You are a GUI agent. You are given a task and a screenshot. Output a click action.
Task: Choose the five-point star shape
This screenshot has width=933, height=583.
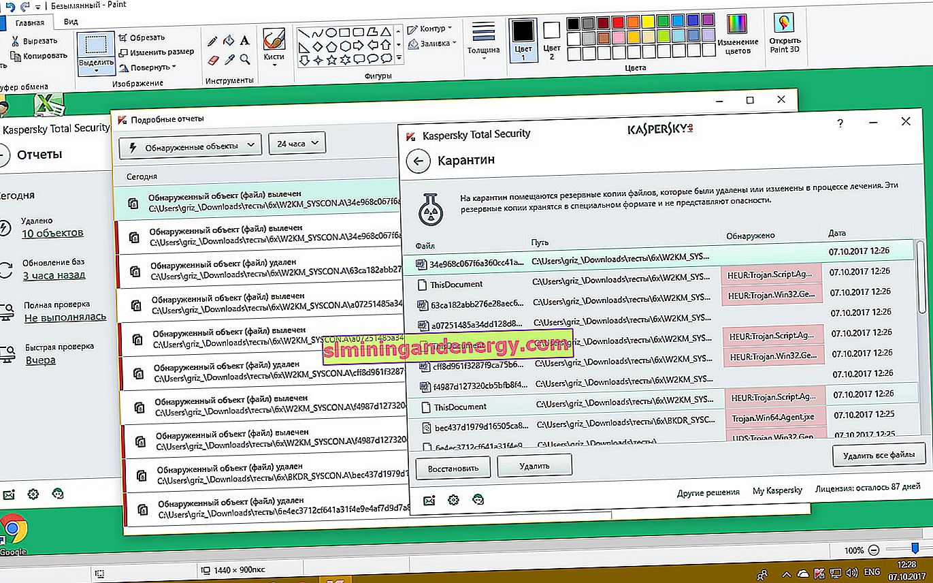pyautogui.click(x=331, y=60)
